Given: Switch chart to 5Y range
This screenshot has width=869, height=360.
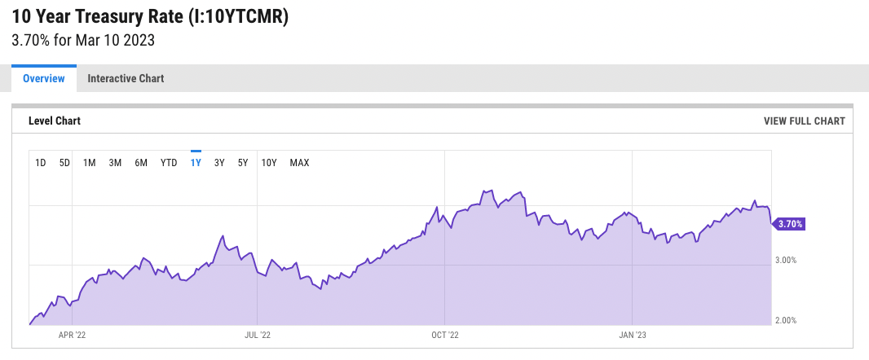Looking at the screenshot, I should [x=243, y=163].
